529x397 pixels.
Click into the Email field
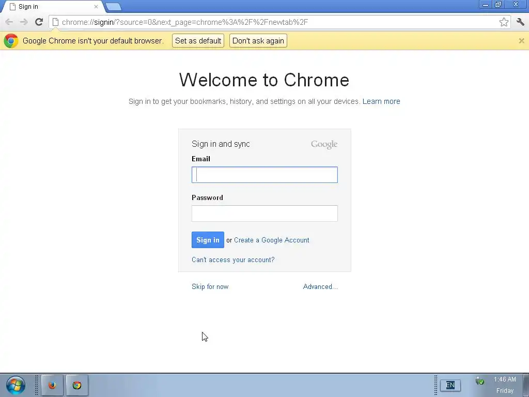(x=264, y=175)
